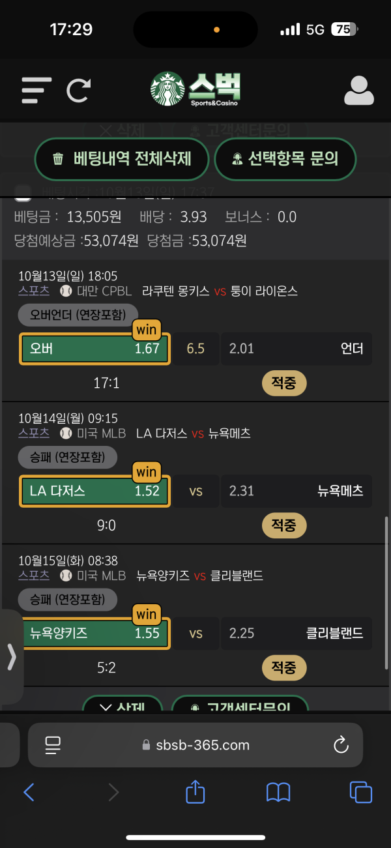Screen dimensions: 391x848
Task: Click 선택항목 문의 button
Action: tap(285, 158)
